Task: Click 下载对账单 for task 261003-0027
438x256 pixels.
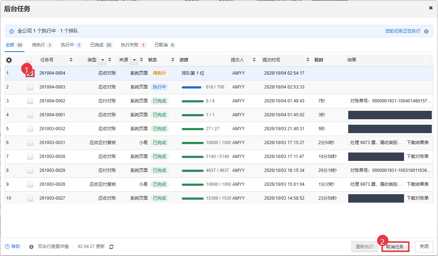Action: tap(418, 198)
